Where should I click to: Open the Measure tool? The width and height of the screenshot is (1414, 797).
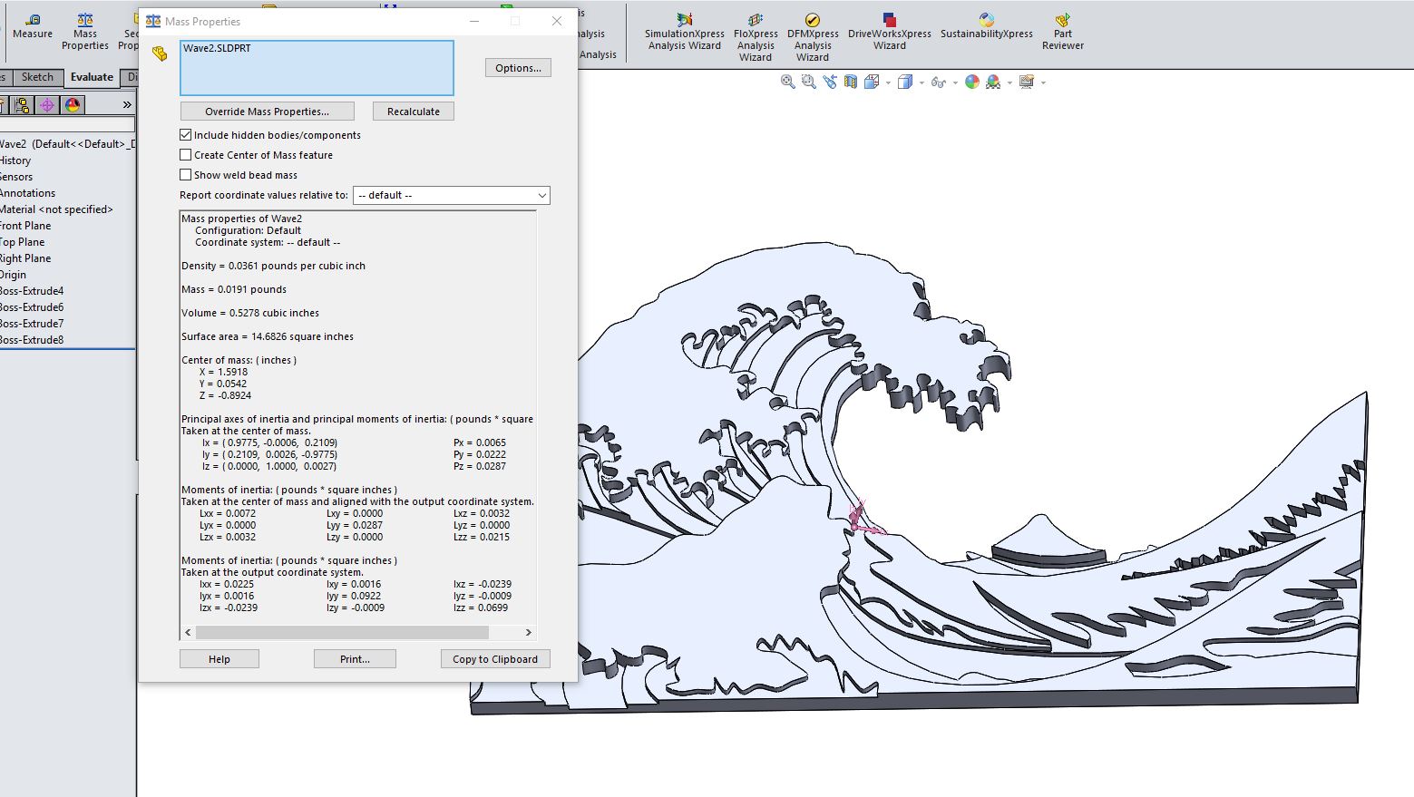pyautogui.click(x=32, y=26)
